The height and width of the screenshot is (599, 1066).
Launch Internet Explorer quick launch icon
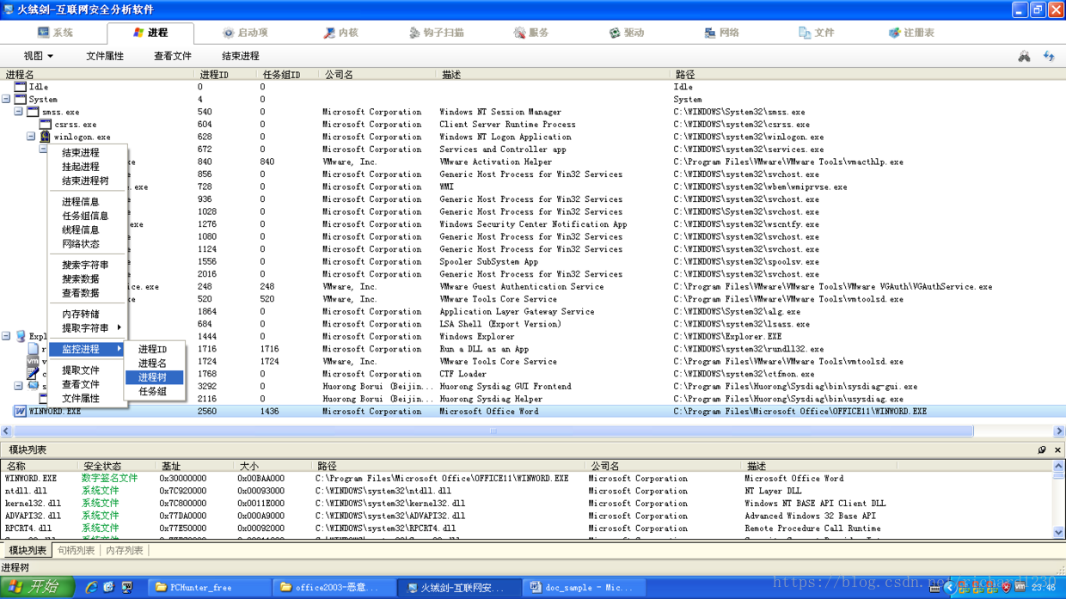[91, 588]
